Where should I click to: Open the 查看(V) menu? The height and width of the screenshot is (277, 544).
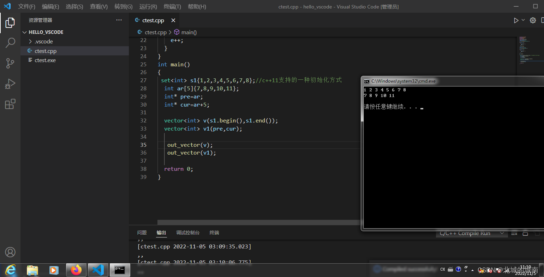click(99, 7)
